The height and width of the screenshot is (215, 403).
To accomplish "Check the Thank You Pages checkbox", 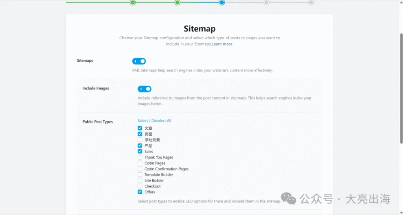I will click(x=140, y=157).
